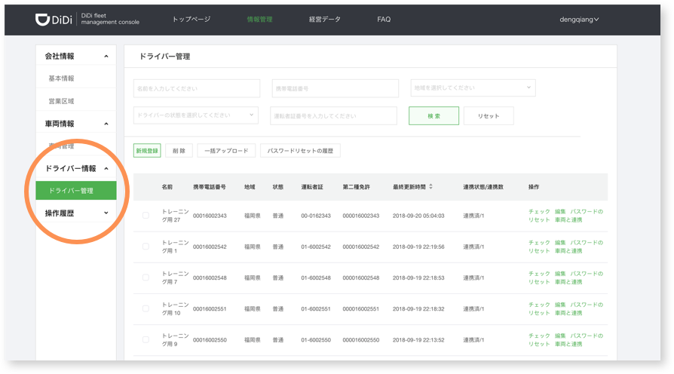674x374 pixels.
Task: Click チェック for トレーニング用 27
Action: point(539,211)
